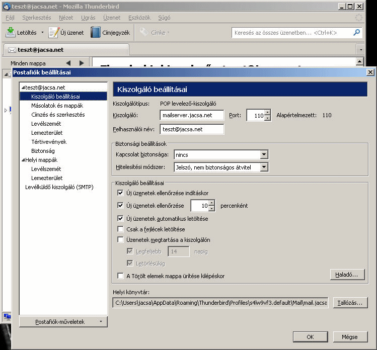The width and height of the screenshot is (377, 350).
Task: Select Másolatok és mappák settings
Action: [57, 106]
